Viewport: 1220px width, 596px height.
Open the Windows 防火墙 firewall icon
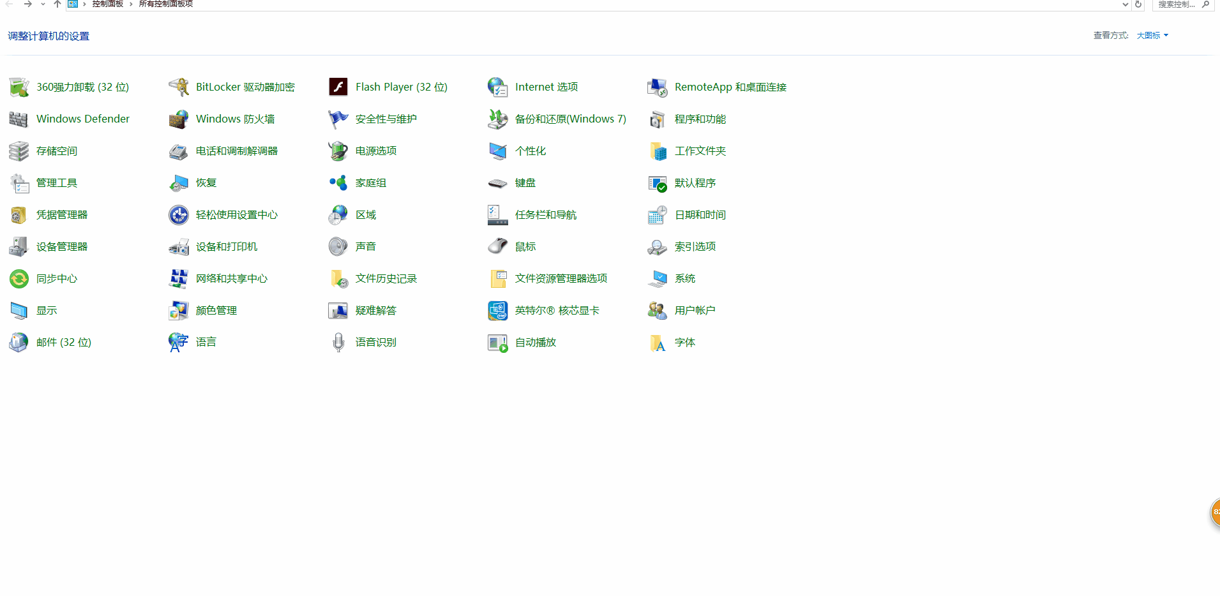point(179,119)
